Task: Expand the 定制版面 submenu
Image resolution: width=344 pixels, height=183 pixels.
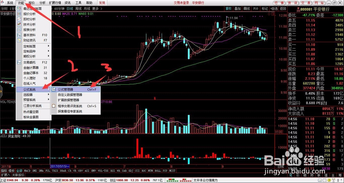Action: 49,46
